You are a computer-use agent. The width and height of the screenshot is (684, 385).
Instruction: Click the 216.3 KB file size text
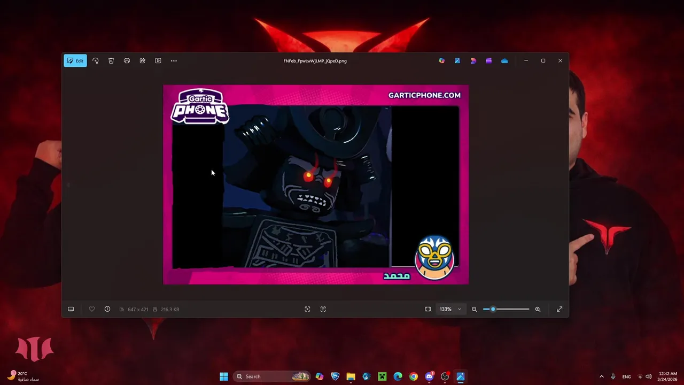170,309
